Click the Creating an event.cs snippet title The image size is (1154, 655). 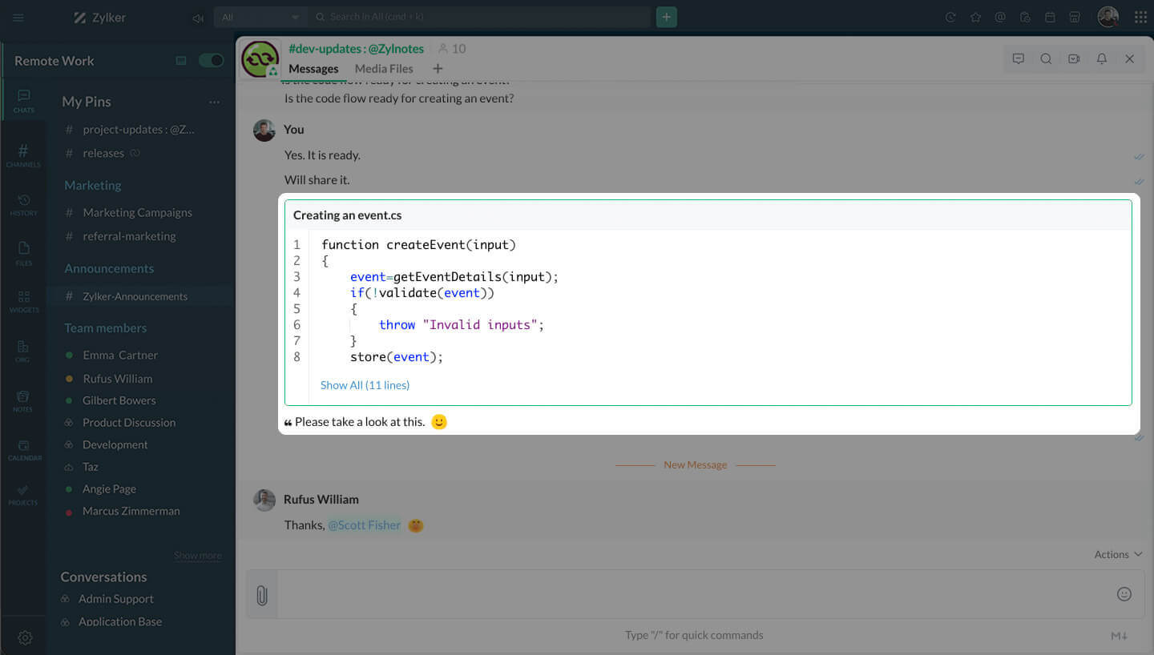[x=348, y=215]
